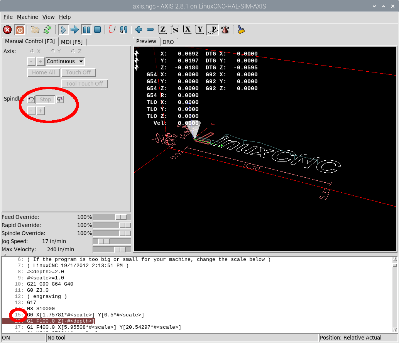The image size is (399, 343).
Task: Open the Machine menu
Action: pyautogui.click(x=27, y=17)
